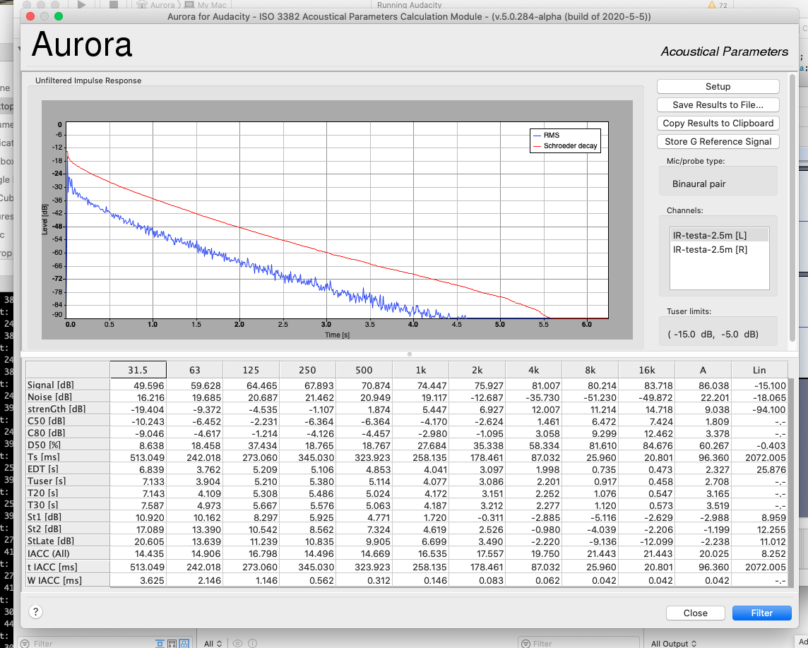808x648 pixels.
Task: Open the All Output dropdown in Xcode
Action: tap(674, 643)
